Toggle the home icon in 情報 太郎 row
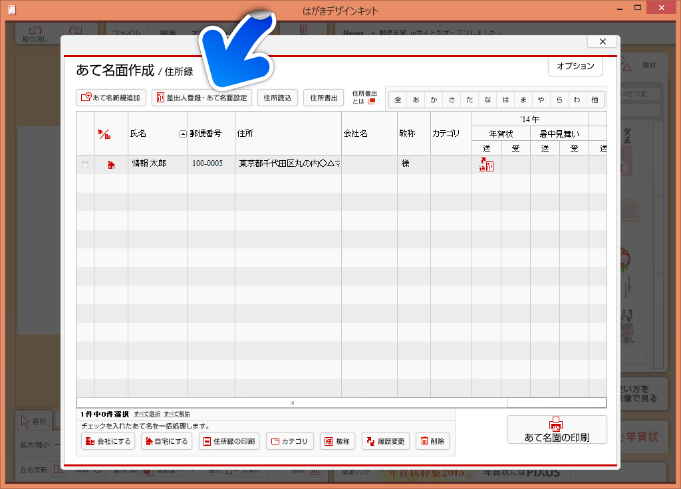Screen dimensions: 681x489 click(111, 165)
